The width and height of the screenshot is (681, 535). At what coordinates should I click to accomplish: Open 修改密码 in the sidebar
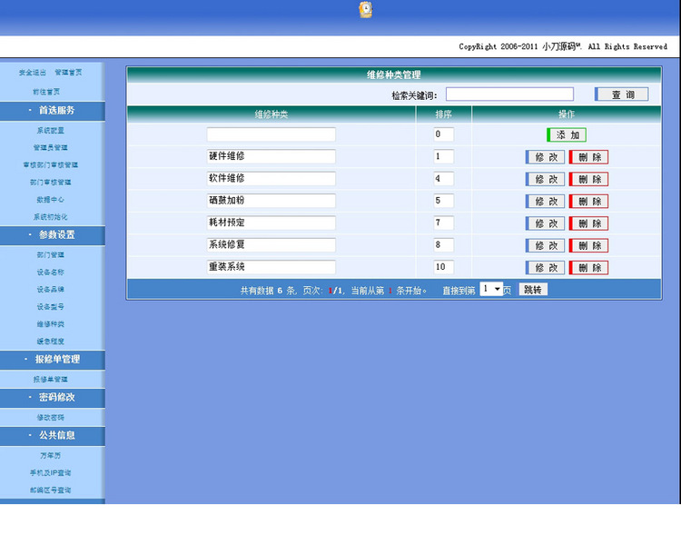[50, 418]
